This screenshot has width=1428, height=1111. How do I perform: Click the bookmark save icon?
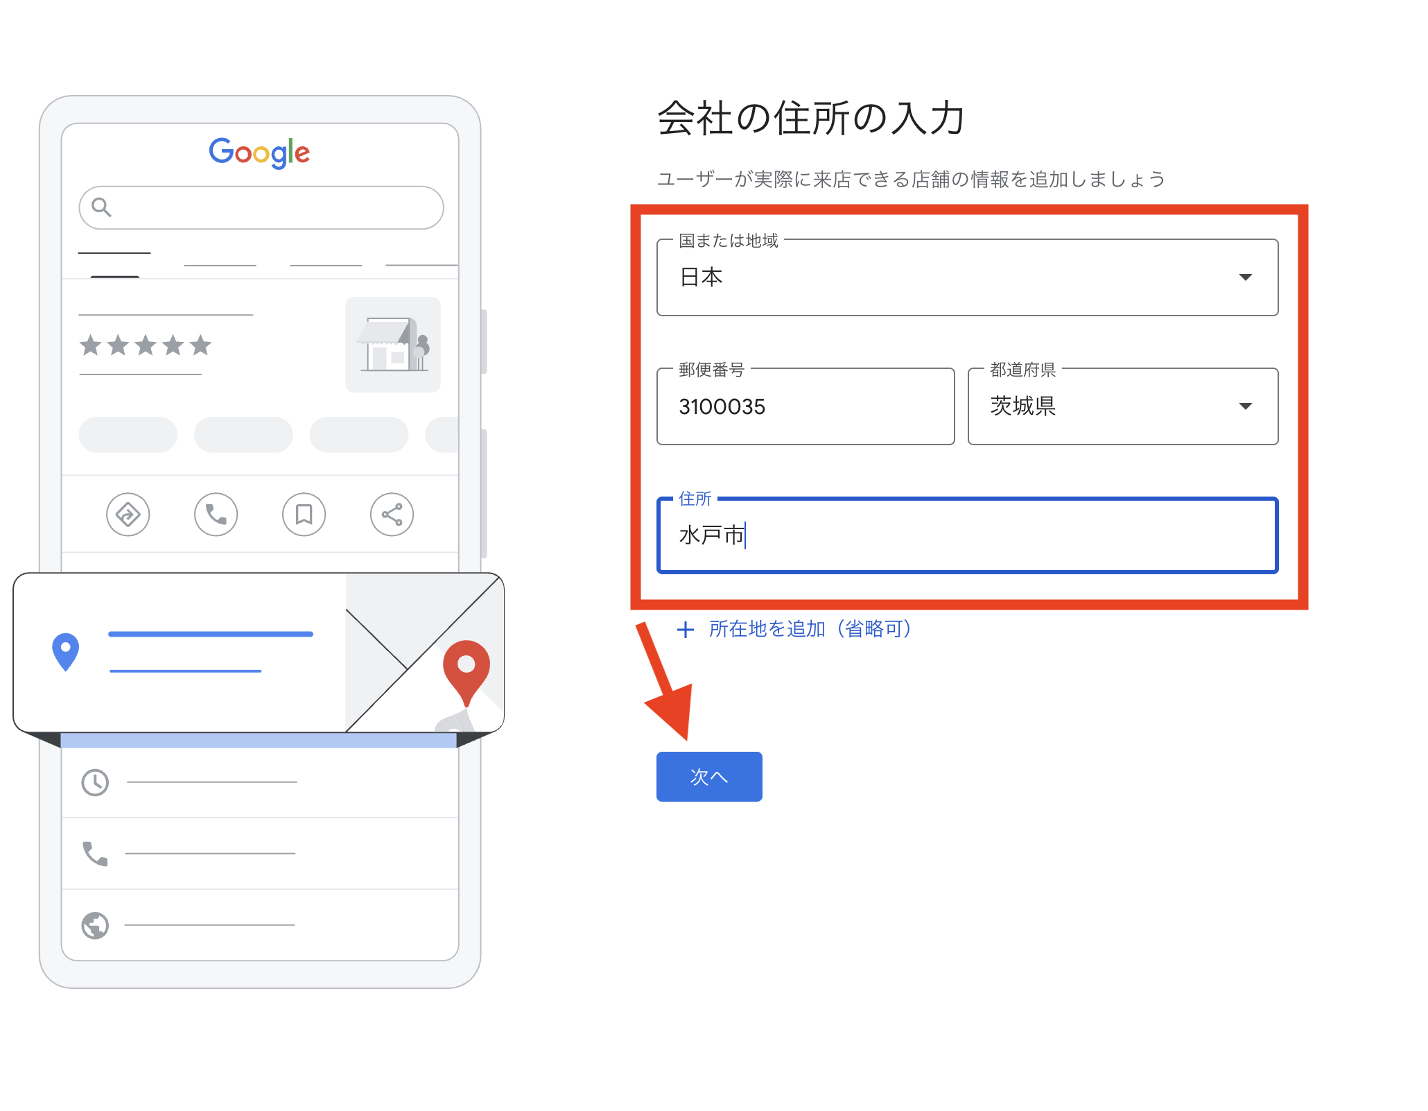[x=304, y=515]
